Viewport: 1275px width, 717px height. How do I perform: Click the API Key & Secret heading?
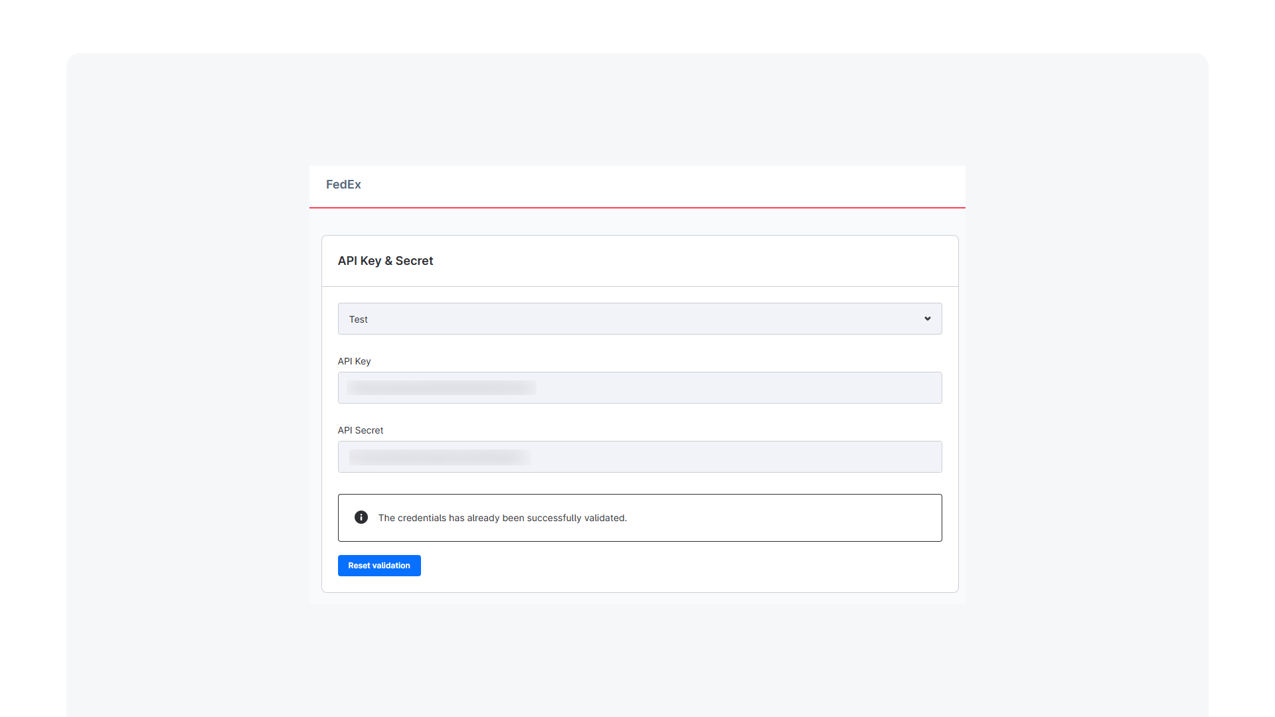[385, 261]
